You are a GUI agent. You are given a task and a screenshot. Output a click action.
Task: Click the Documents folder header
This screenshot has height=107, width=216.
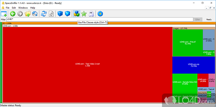pos(202,93)
